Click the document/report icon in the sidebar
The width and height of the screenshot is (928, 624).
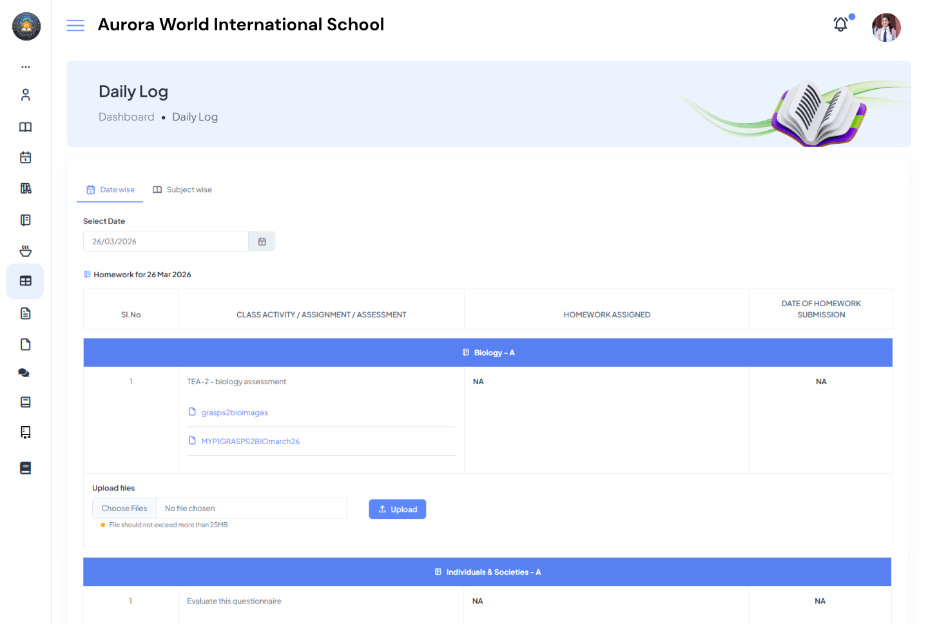coord(25,313)
